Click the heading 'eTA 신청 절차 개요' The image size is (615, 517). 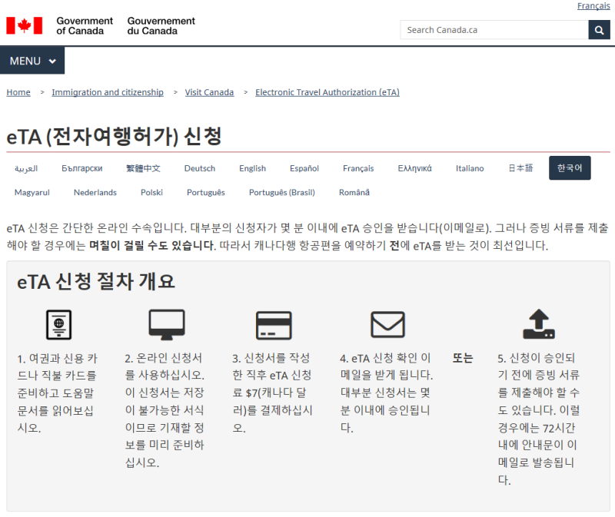point(95,281)
